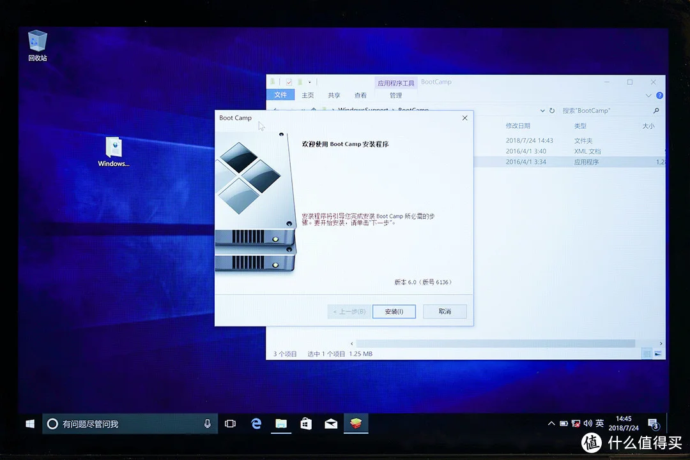Open File Explorer from the taskbar
Screen dimensions: 690x460
pyautogui.click(x=280, y=424)
